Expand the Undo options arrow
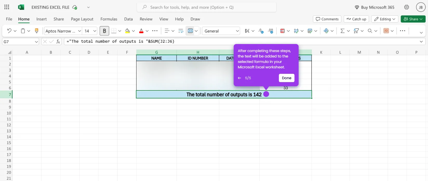The height and width of the screenshot is (181, 428). pyautogui.click(x=15, y=31)
